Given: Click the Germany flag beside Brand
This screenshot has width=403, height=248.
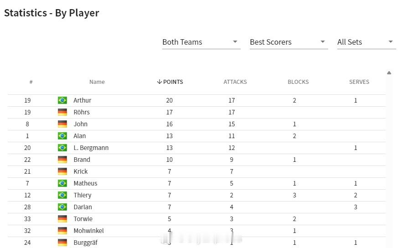Looking at the screenshot, I should (x=62, y=160).
